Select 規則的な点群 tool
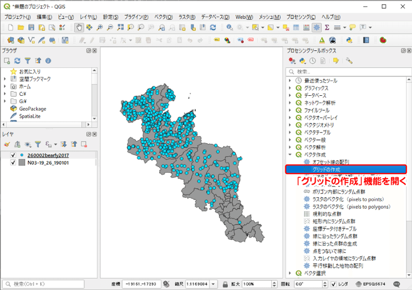The height and width of the screenshot is (290, 412). [327, 214]
